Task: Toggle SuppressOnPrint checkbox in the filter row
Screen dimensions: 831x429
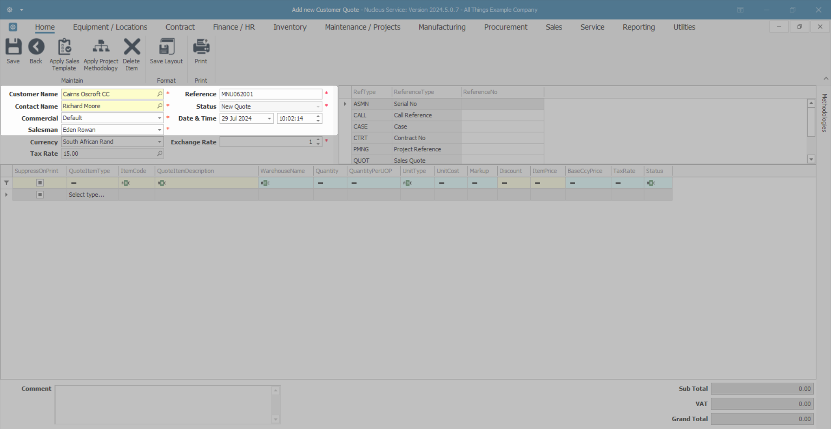Action: [40, 183]
